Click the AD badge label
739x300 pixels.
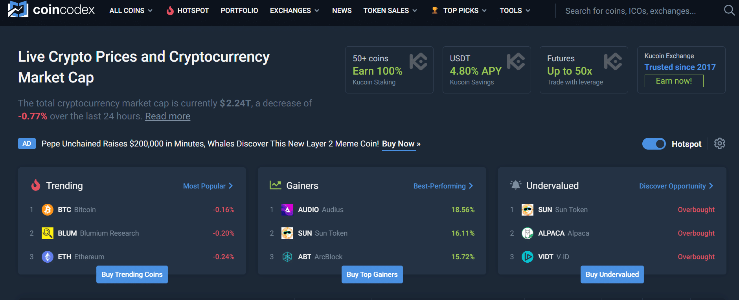(27, 144)
